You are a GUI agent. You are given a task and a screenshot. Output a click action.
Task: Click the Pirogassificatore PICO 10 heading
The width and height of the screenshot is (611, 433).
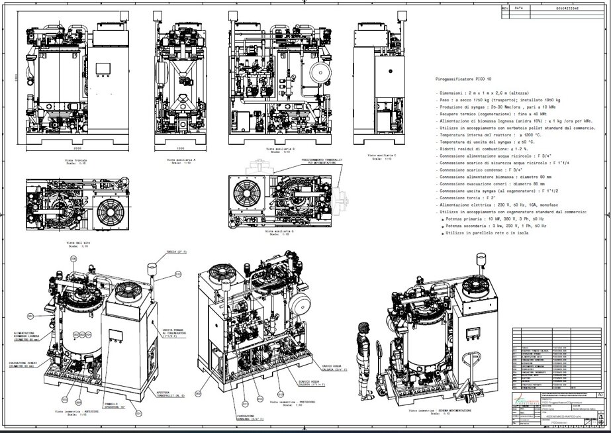point(463,79)
